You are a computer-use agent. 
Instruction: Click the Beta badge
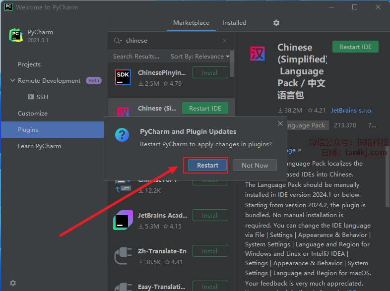[x=93, y=80]
